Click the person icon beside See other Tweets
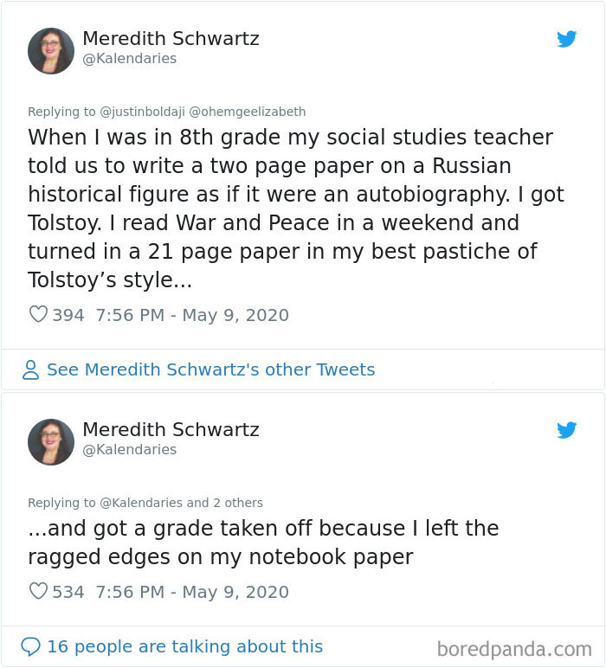Viewport: 606px width, 668px height. coord(31,370)
